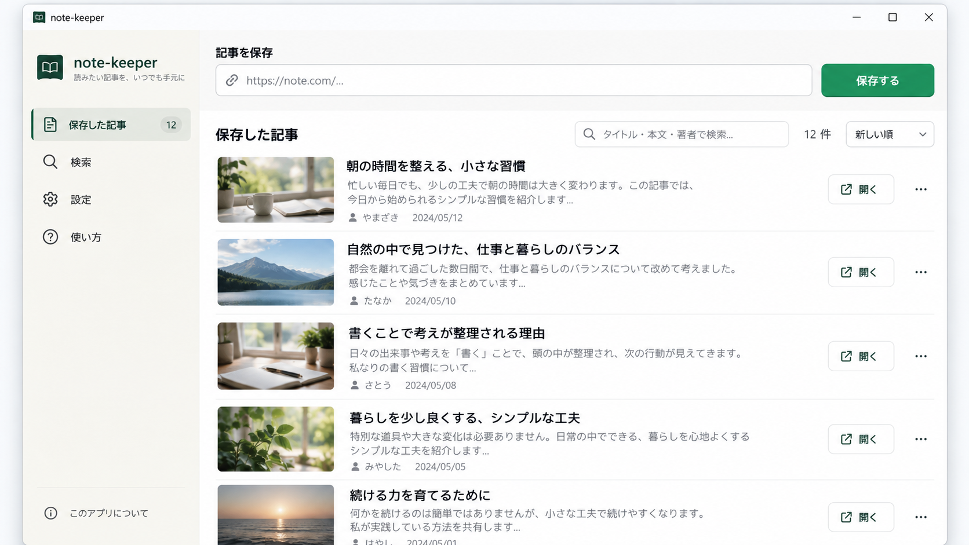Click title 自然の中で見つけた、仕事と暮らしのバランス
The width and height of the screenshot is (969, 545).
(483, 250)
